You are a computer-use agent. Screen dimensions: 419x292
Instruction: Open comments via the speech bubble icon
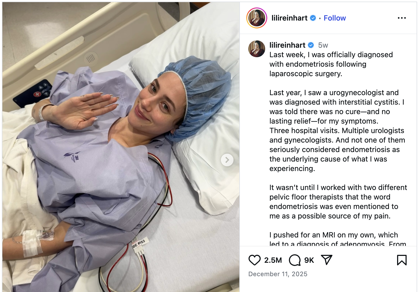click(x=295, y=260)
